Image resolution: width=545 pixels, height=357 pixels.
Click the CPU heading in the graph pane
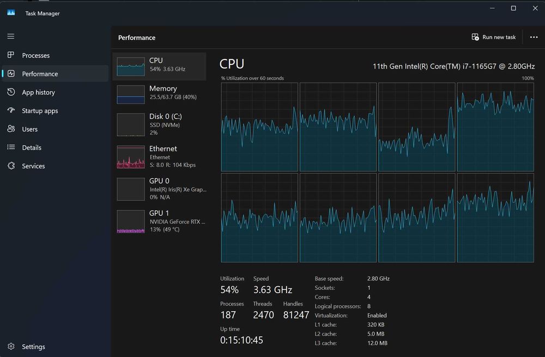[232, 64]
